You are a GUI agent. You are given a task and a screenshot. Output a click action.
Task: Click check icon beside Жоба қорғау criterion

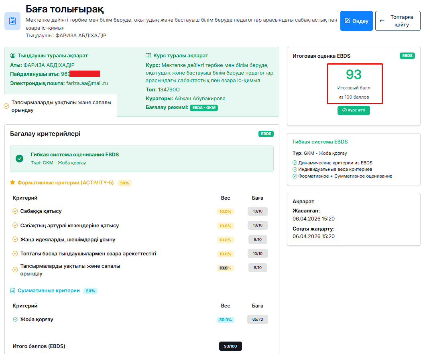click(x=15, y=320)
